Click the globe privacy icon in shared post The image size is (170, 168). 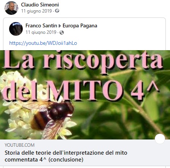[x=61, y=33]
